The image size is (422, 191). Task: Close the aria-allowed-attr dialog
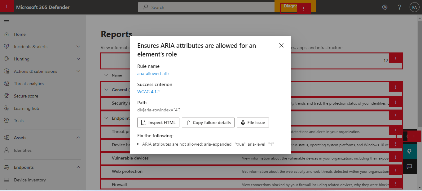coord(281,45)
